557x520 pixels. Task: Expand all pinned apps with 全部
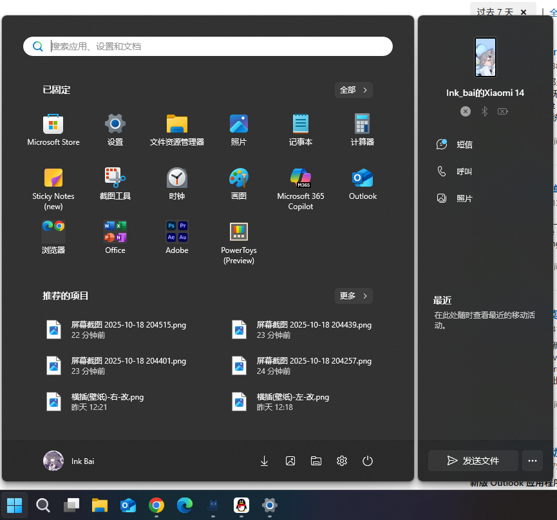[354, 90]
